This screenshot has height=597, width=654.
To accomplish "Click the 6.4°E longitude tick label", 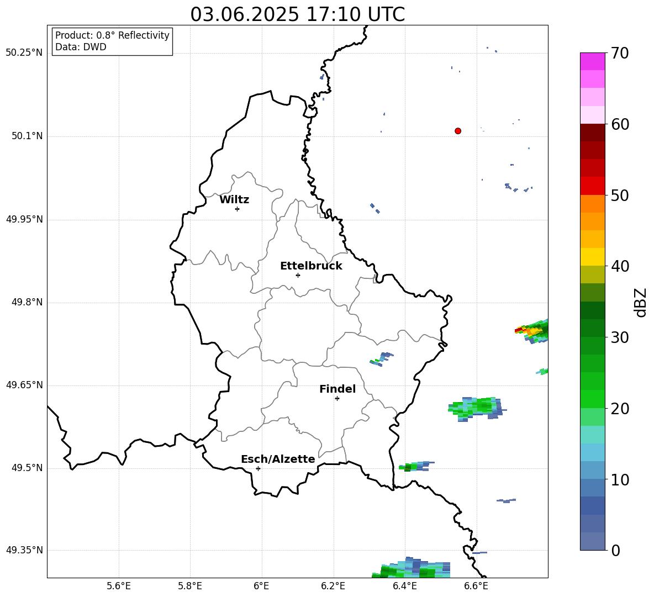I will point(404,586).
